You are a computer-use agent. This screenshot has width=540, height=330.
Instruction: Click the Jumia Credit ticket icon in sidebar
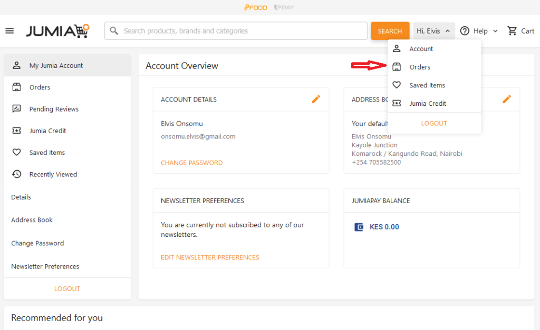click(x=16, y=131)
